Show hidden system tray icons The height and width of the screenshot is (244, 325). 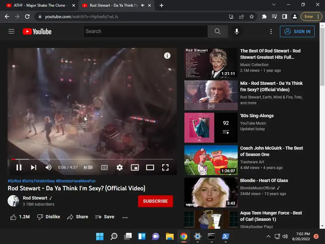(268, 236)
